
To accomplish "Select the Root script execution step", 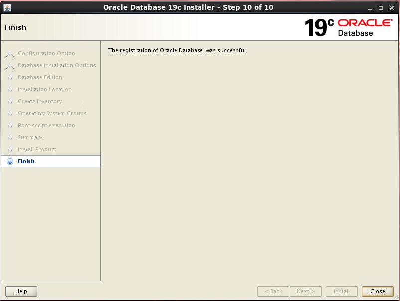I will point(46,125).
